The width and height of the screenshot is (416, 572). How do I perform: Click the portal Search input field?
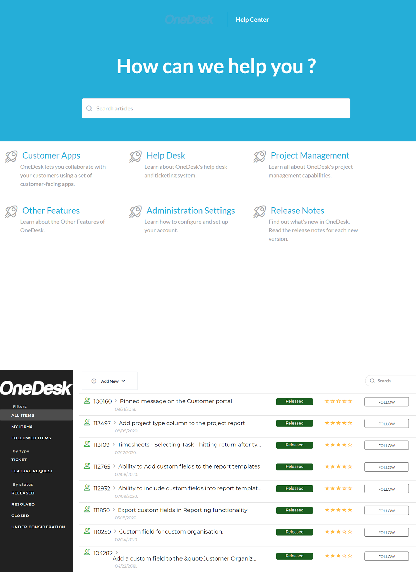coord(391,381)
